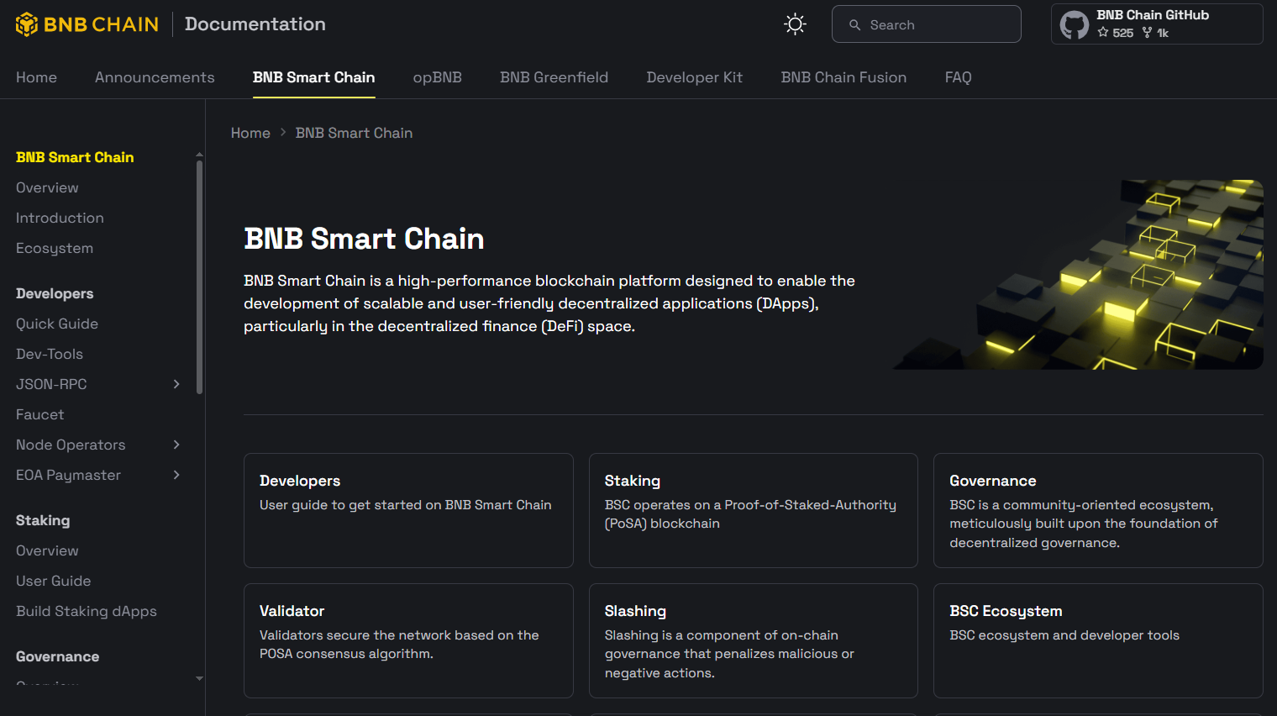Open the Slashing card
The height and width of the screenshot is (716, 1277).
(753, 640)
